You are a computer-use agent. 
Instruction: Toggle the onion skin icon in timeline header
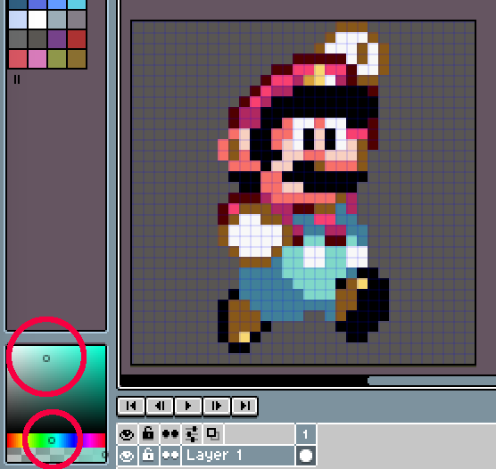212,434
